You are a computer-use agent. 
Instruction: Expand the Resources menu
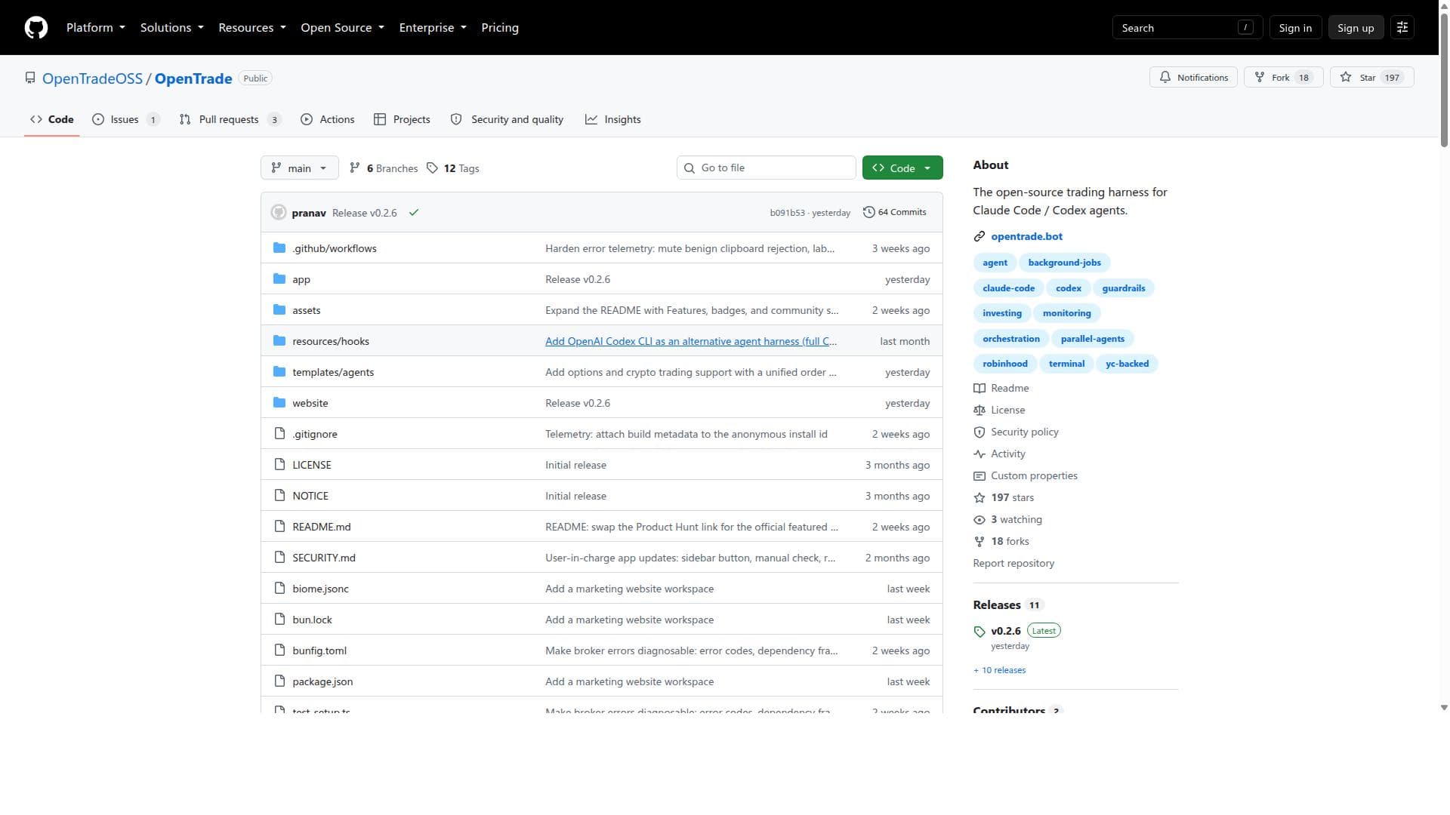click(x=252, y=28)
